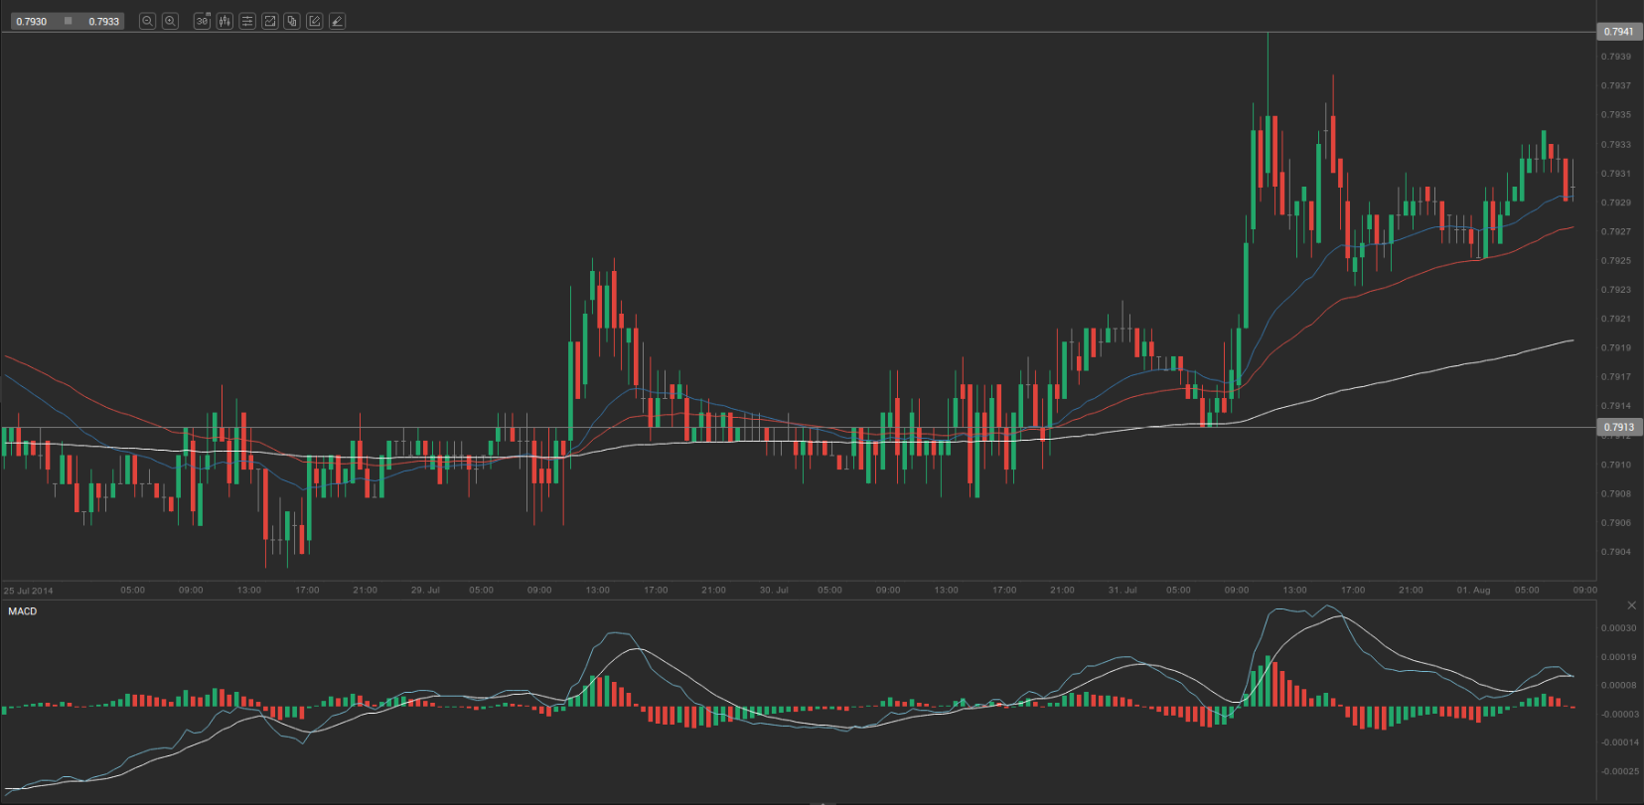Open the candlestick chart type selector

(224, 21)
